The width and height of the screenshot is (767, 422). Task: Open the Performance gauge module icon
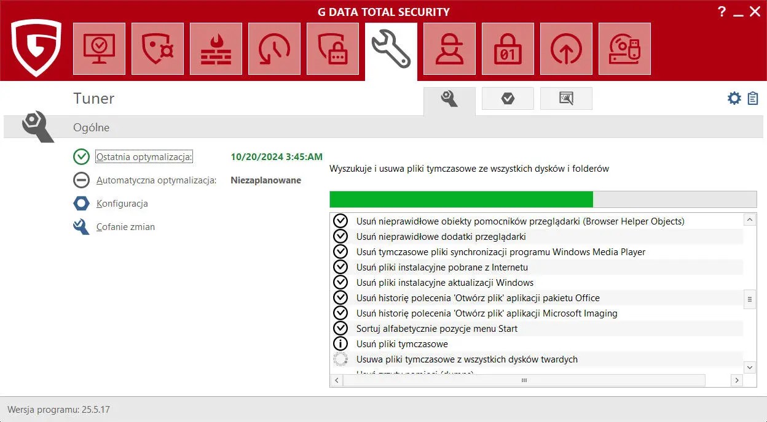click(274, 48)
